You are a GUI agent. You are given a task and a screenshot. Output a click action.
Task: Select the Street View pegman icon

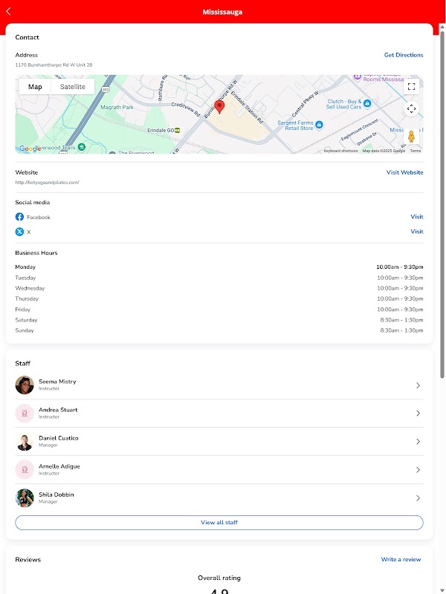coord(411,137)
